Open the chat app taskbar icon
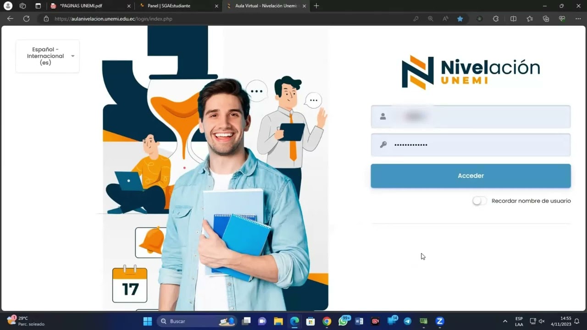Viewport: 587px width, 330px height. coord(262,321)
